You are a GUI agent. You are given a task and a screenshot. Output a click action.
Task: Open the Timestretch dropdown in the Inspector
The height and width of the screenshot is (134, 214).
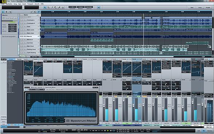(x=12, y=25)
